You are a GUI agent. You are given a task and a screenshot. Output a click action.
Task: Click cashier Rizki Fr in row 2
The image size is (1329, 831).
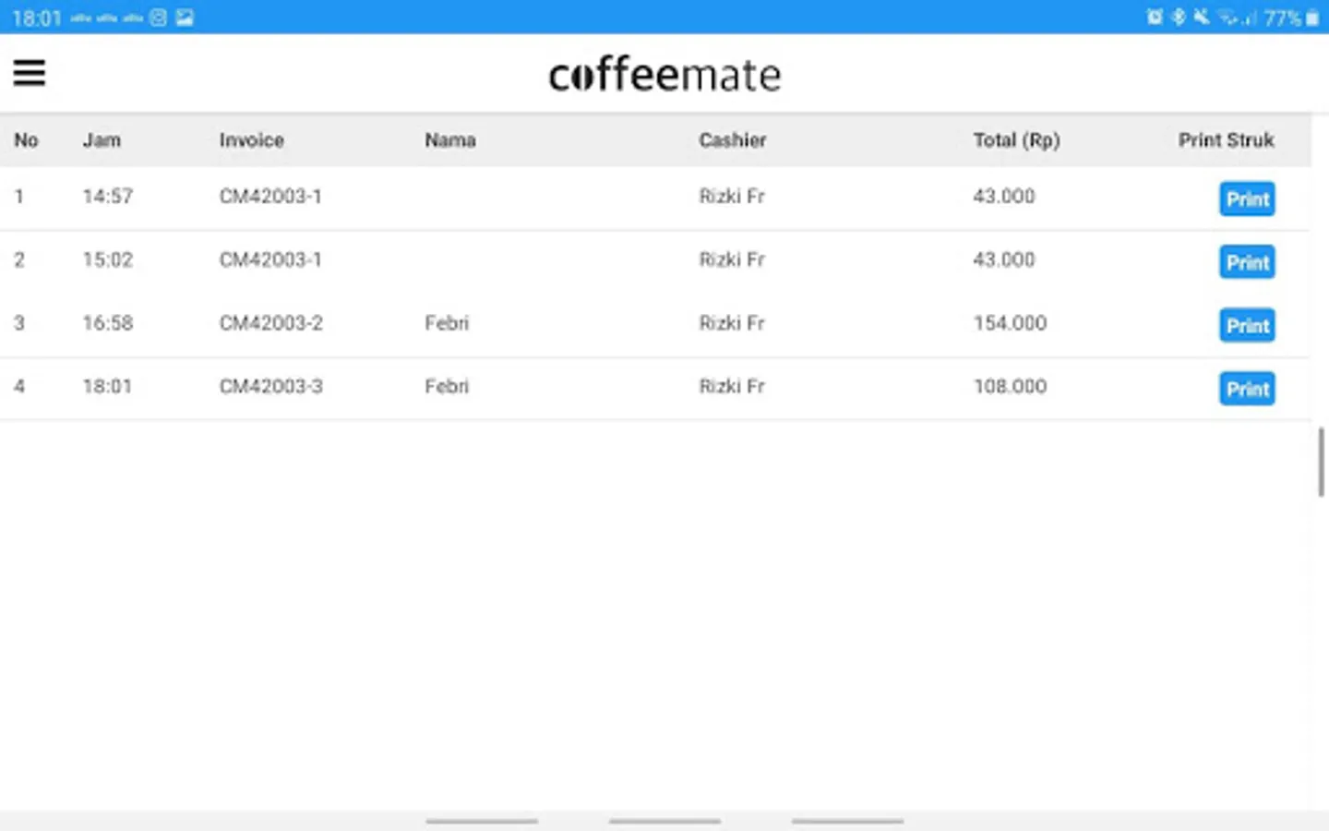tap(732, 259)
